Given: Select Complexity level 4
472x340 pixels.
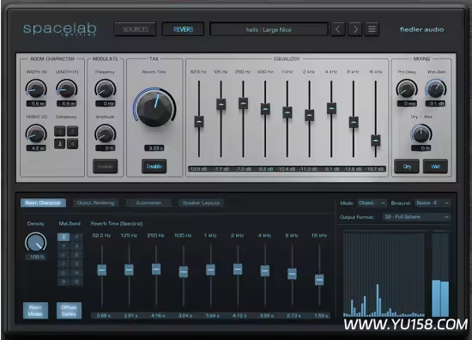Looking at the screenshot, I should point(73,143).
